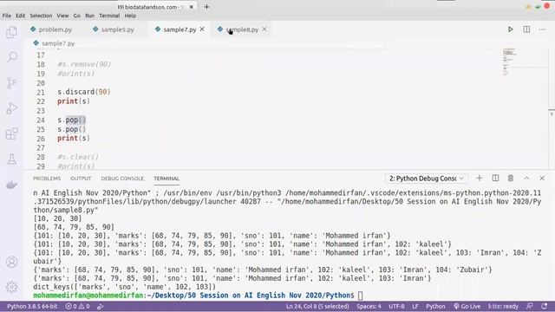The width and height of the screenshot is (555, 312).
Task: Close the terminal panel
Action: click(x=542, y=178)
